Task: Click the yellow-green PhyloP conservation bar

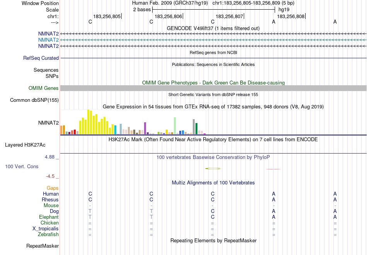Action: (x=213, y=169)
